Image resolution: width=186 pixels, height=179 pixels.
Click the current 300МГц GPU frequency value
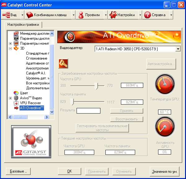point(79,152)
